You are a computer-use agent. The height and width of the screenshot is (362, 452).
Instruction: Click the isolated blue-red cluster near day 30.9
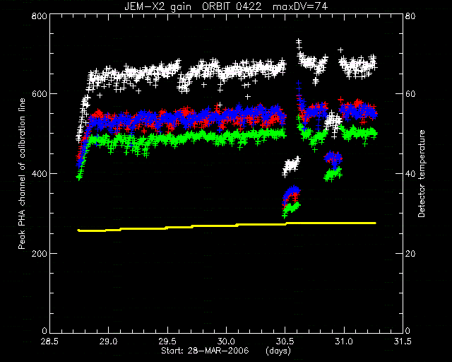point(333,158)
